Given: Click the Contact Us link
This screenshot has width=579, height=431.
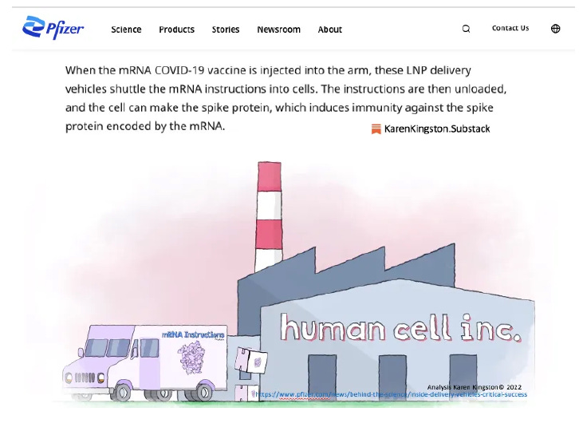Looking at the screenshot, I should tap(510, 28).
